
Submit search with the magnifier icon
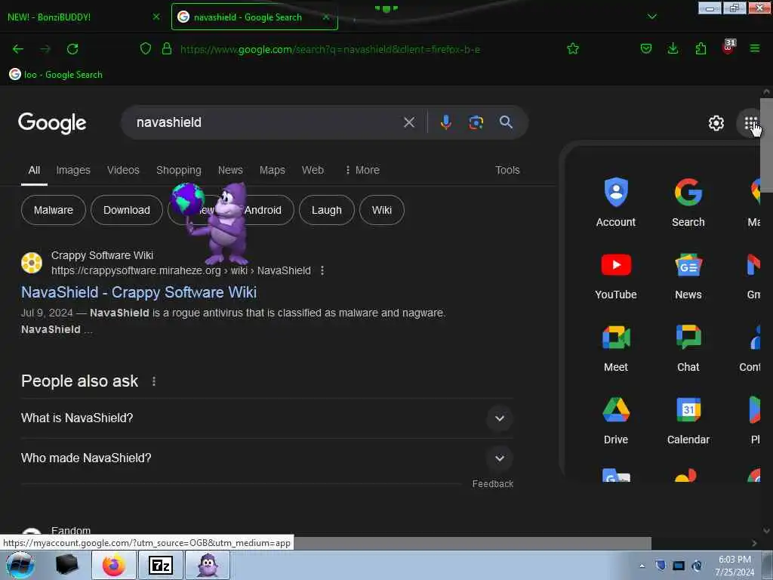pos(506,122)
